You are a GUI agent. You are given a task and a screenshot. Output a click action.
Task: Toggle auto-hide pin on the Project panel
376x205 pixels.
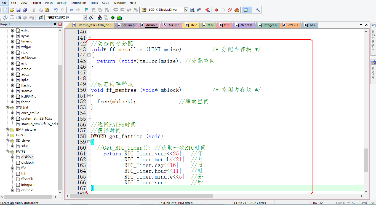tap(55, 24)
